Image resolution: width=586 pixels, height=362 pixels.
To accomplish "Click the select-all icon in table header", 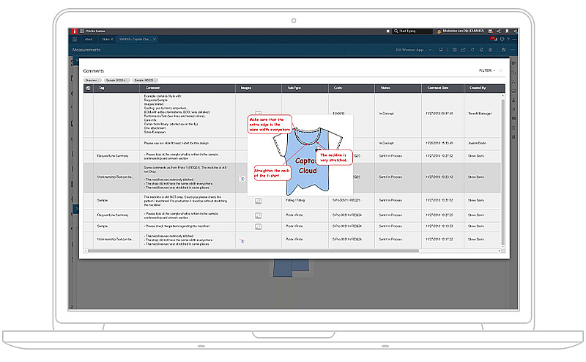I will 89,88.
